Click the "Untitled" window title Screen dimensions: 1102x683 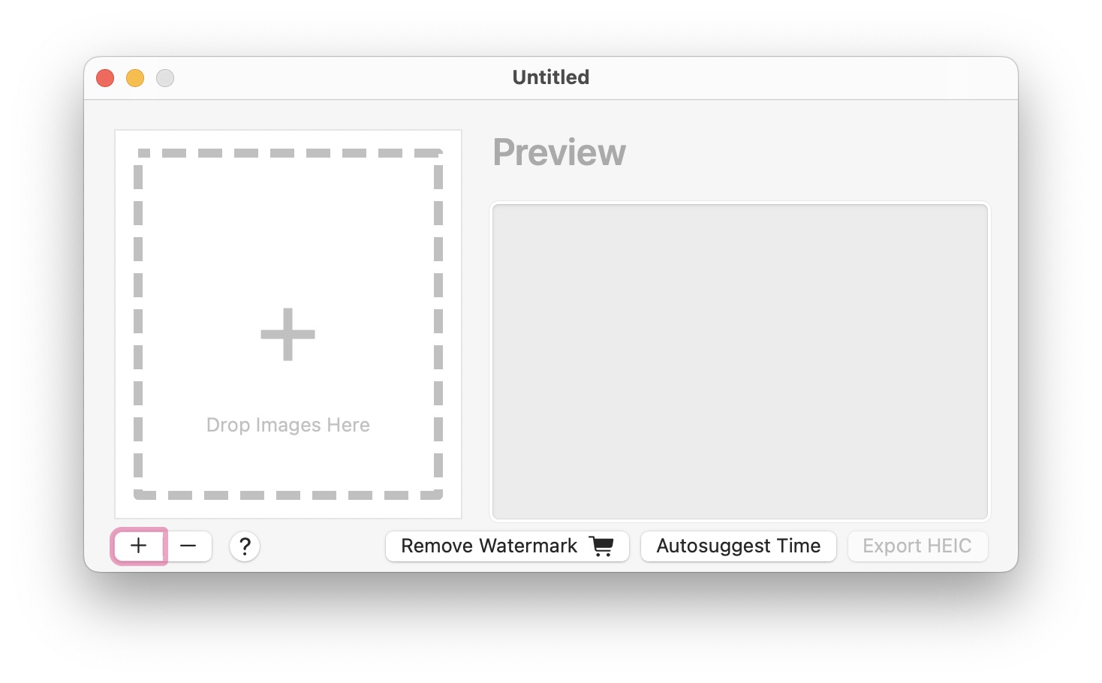550,77
